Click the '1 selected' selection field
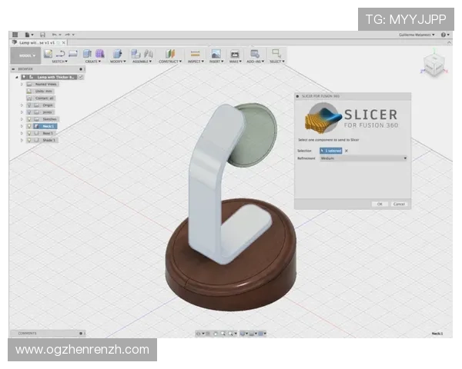 coord(330,151)
